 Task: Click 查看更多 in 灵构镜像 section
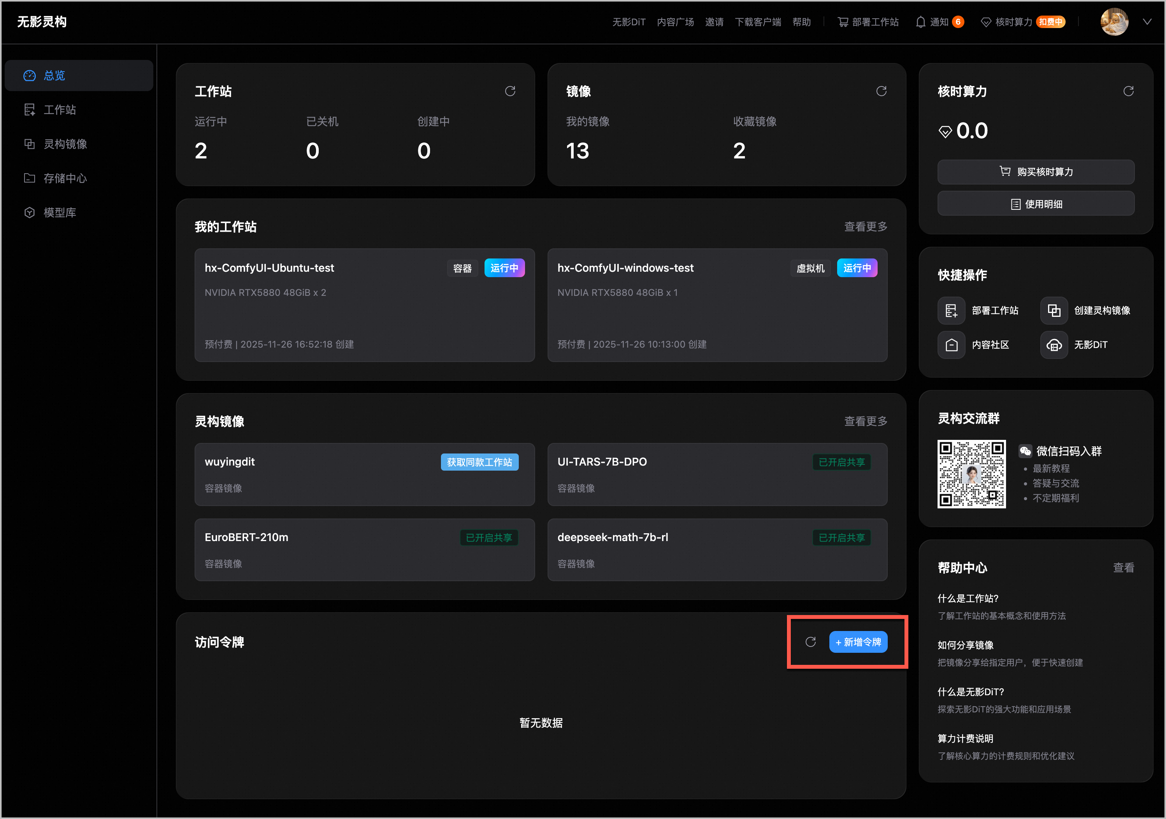866,421
